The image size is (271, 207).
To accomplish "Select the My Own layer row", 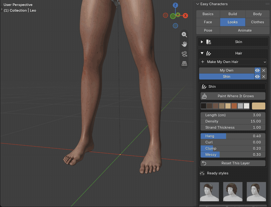I will [227, 70].
